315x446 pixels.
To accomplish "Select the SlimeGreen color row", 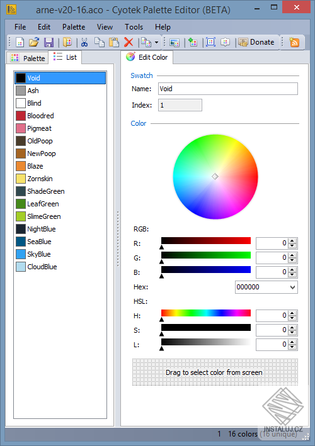I will [60, 216].
